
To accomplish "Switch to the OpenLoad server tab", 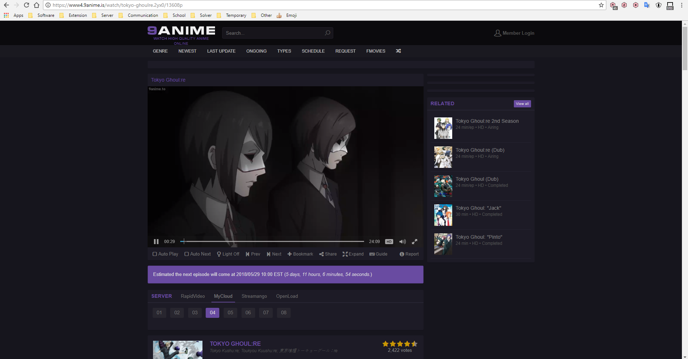I will point(287,296).
